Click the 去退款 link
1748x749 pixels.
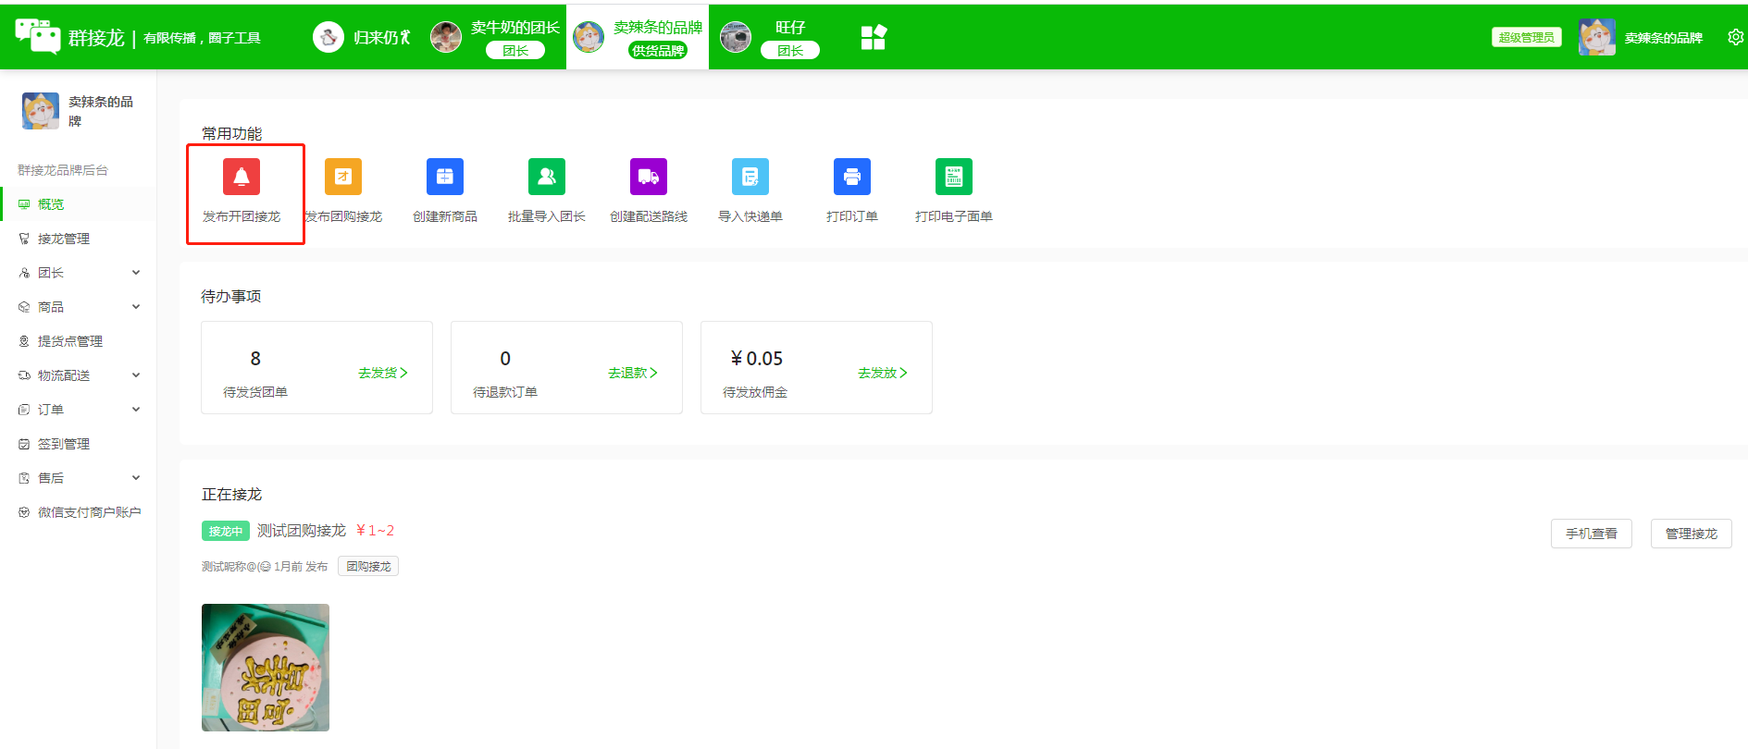click(633, 373)
